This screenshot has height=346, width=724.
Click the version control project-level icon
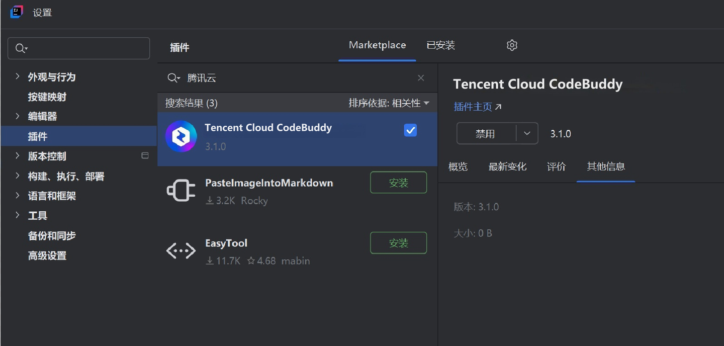pos(145,156)
